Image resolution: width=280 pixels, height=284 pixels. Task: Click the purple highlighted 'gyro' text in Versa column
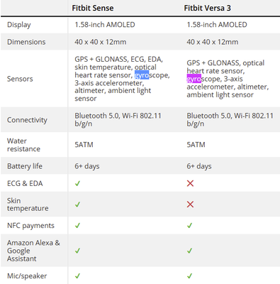coord(194,79)
